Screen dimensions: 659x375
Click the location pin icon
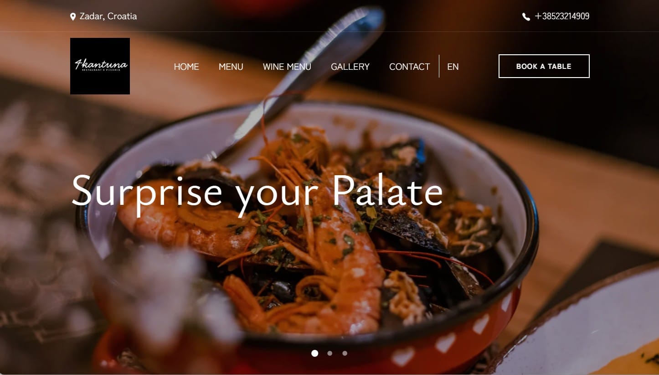click(x=73, y=17)
